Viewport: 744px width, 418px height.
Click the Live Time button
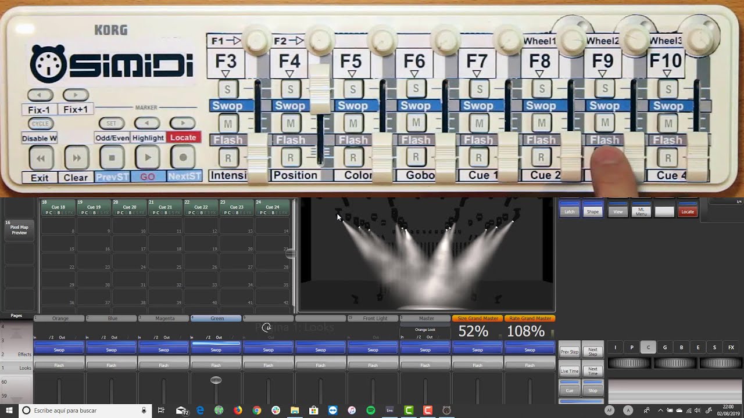[x=570, y=370]
